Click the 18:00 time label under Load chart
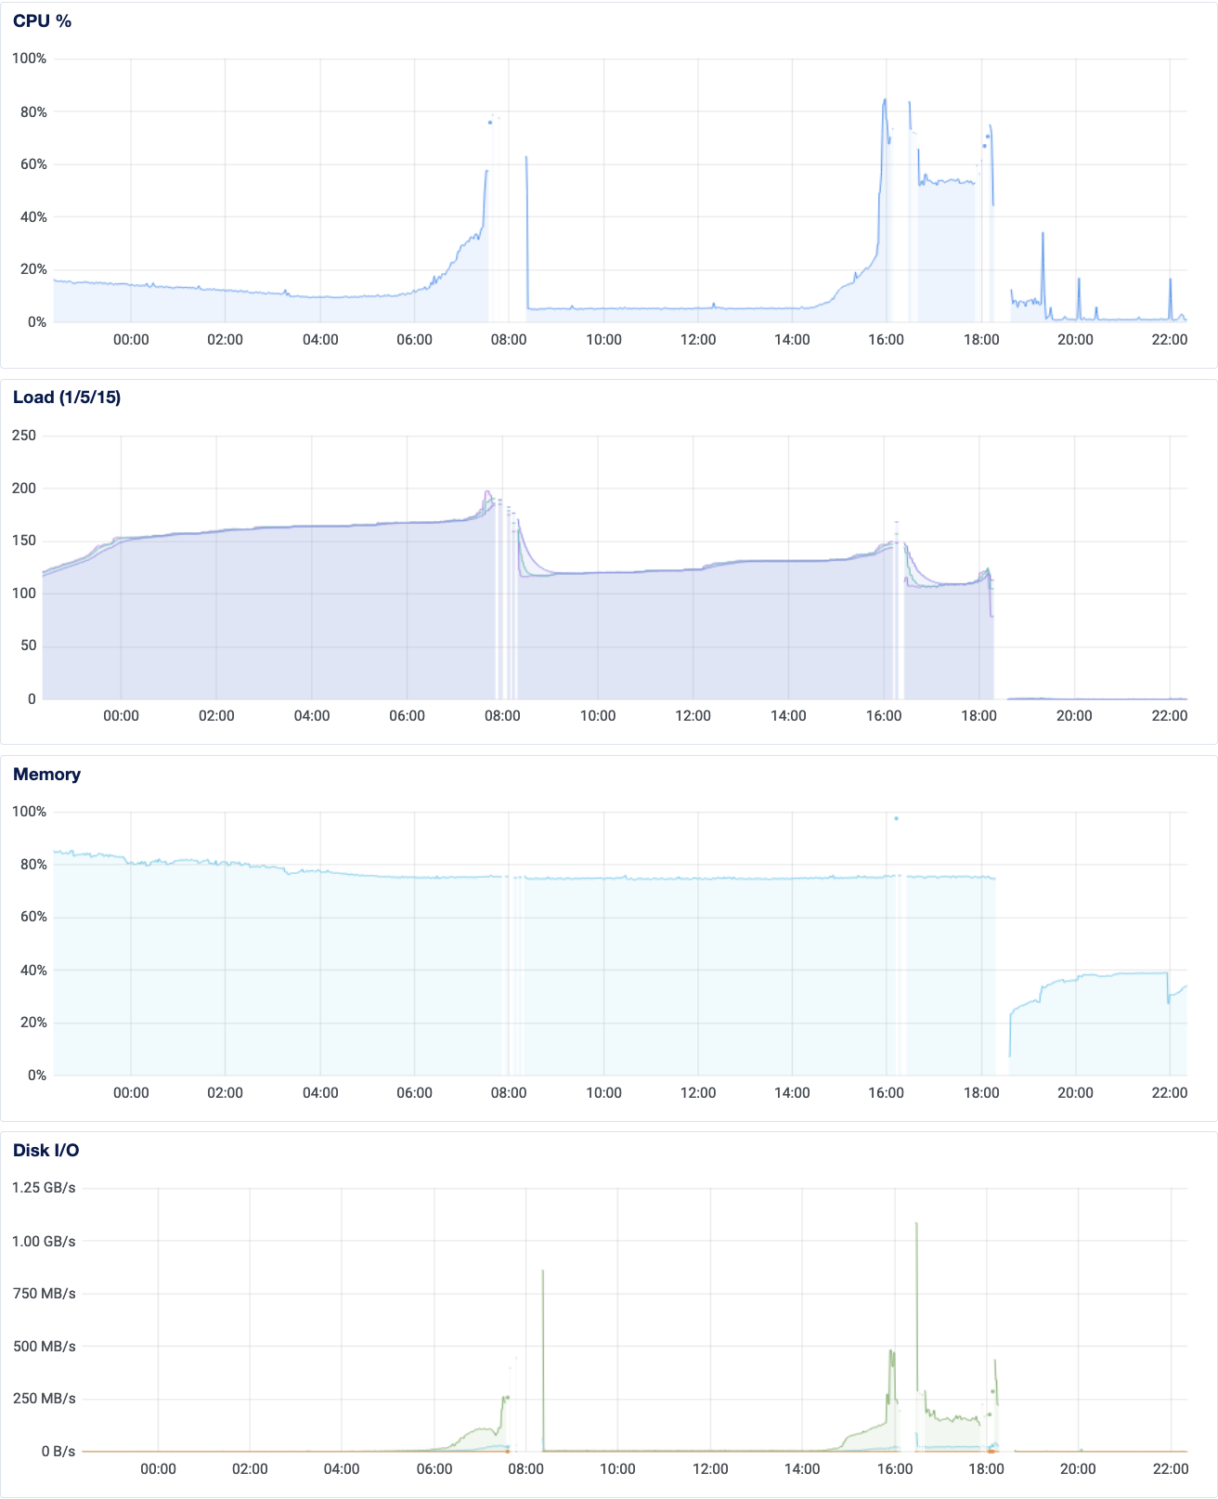The height and width of the screenshot is (1499, 1218). [979, 716]
